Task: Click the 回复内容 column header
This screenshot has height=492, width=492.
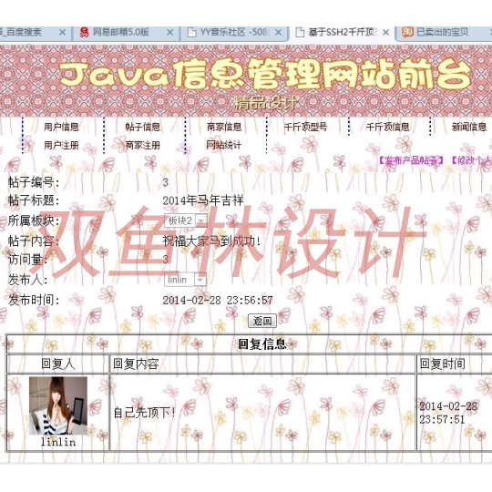Action: 136,364
